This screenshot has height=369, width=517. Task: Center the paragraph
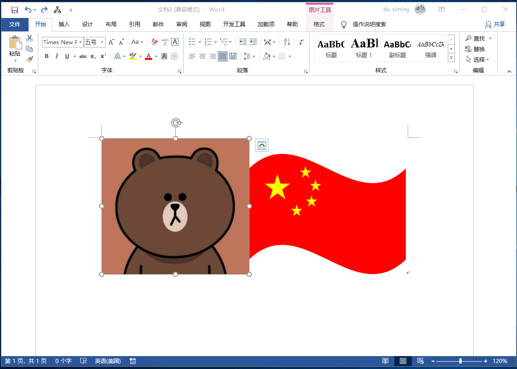click(x=202, y=56)
